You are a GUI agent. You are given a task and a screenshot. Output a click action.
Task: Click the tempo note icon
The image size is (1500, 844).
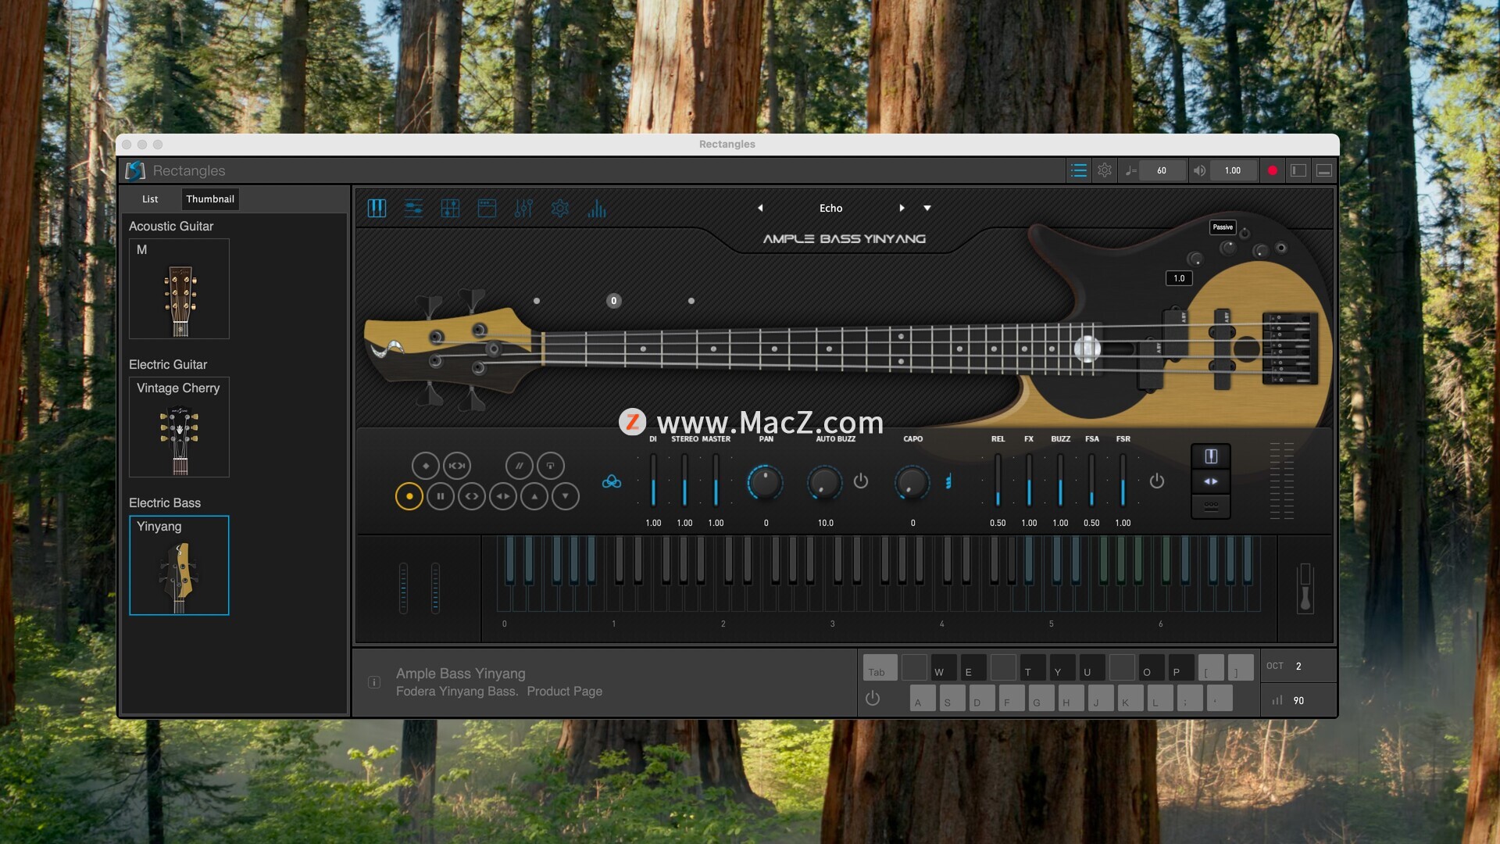tap(1130, 170)
